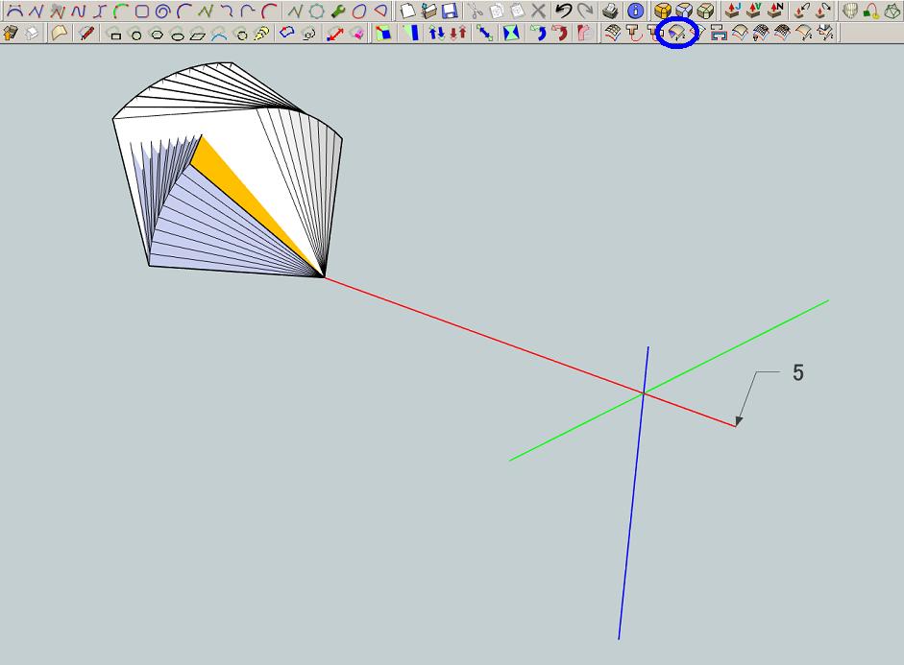The height and width of the screenshot is (665, 904).
Task: Activate Normal Push Pull N tool
Action: pos(775,11)
